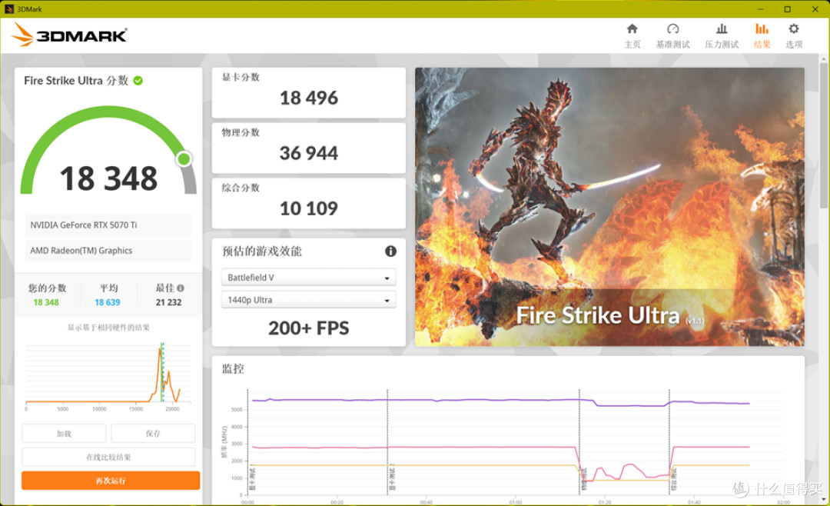Open the 压力测试 stress test icon

722,29
